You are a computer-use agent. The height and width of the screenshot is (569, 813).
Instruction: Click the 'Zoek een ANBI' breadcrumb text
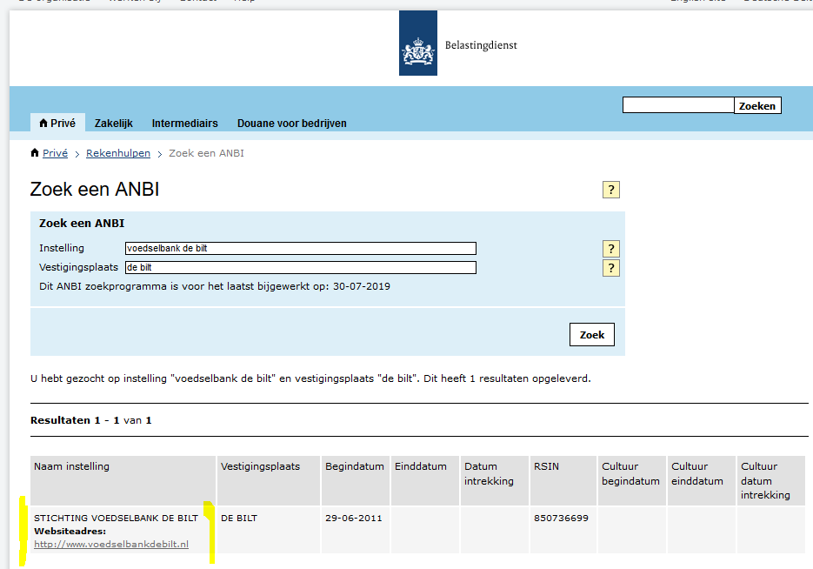click(x=206, y=153)
